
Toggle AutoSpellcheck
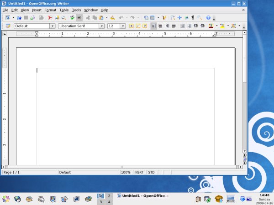[79, 18]
